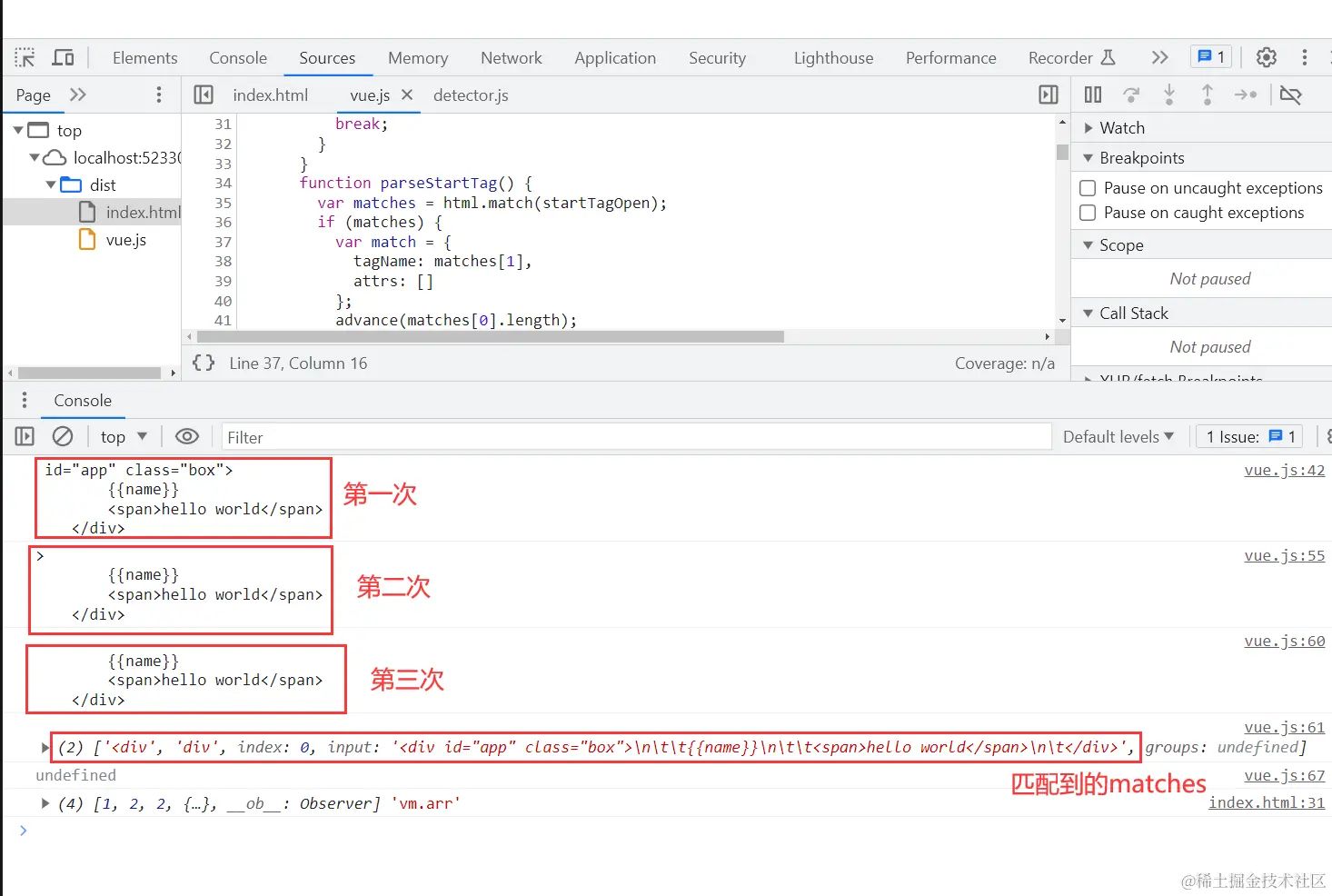Collapse the Scope section

1088,245
